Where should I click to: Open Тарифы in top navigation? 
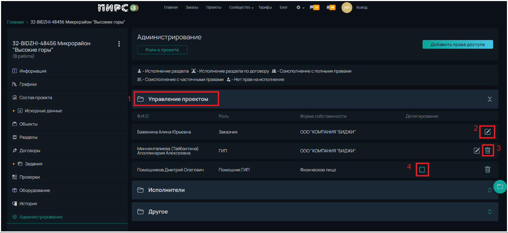coord(265,7)
